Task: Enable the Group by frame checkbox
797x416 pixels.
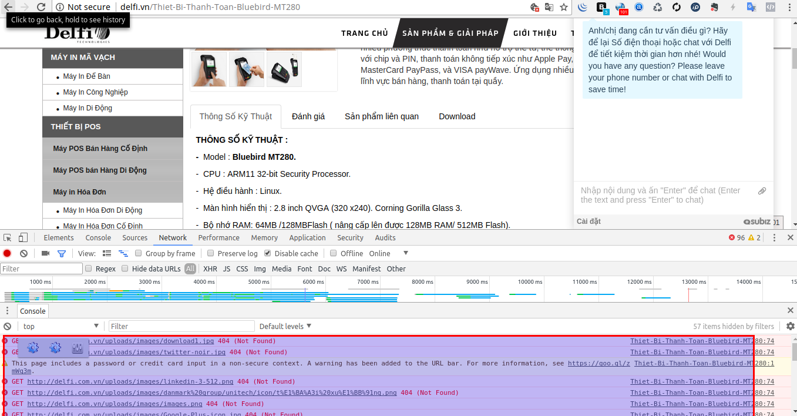Action: (139, 253)
